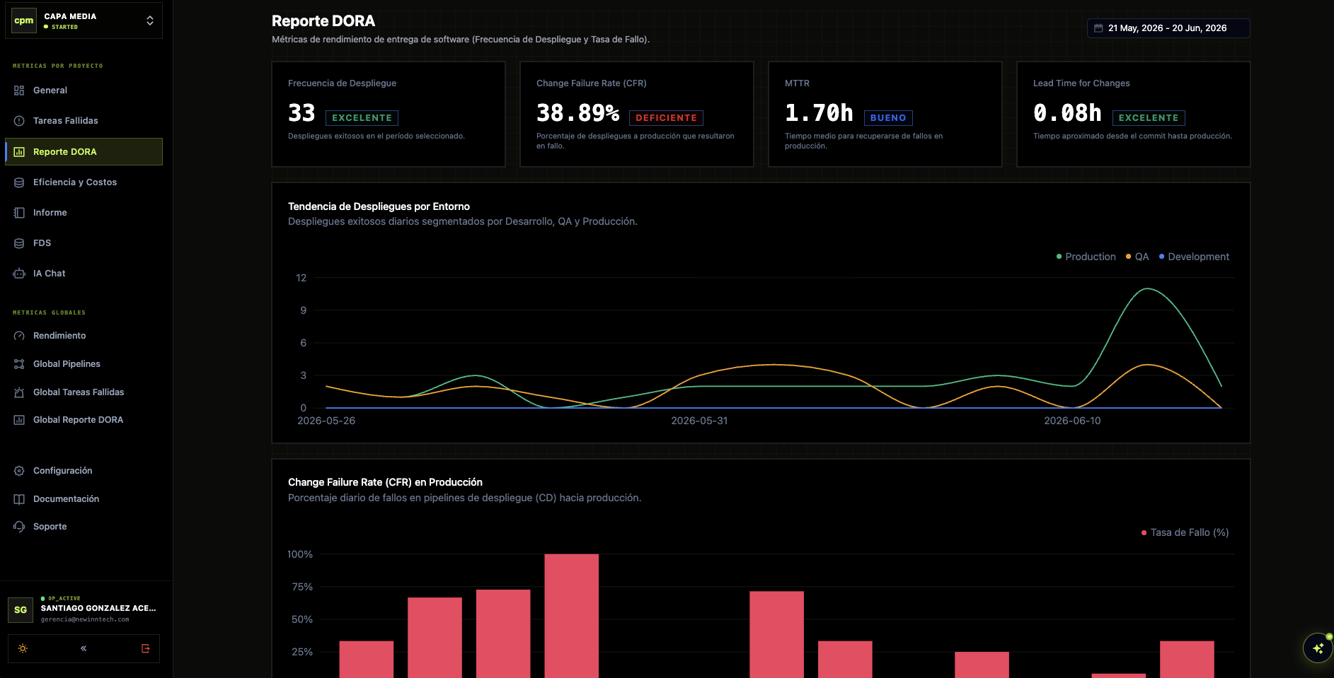Click the FDS sidebar icon

click(19, 243)
